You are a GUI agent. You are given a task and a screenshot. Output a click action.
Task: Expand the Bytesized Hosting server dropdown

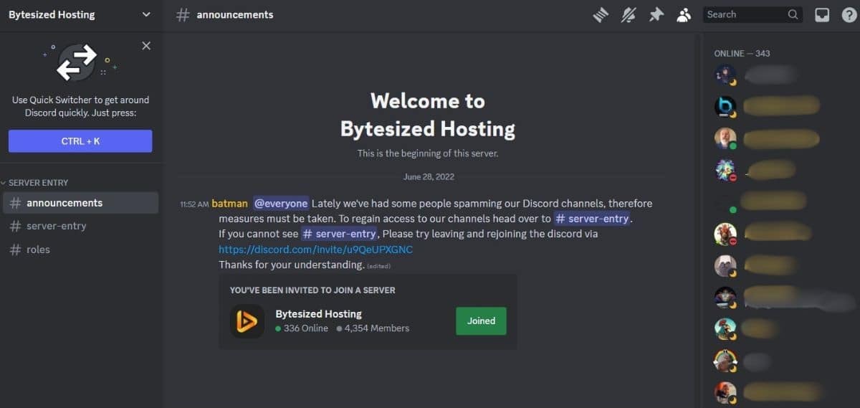146,14
